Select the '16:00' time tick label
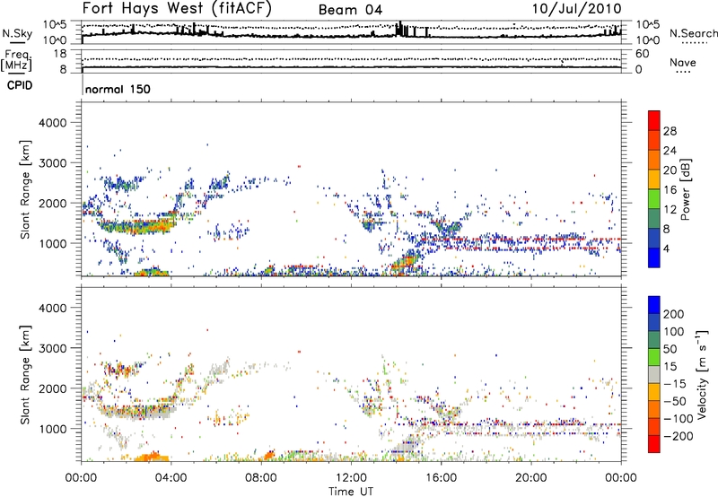The width and height of the screenshot is (718, 497). (x=441, y=478)
